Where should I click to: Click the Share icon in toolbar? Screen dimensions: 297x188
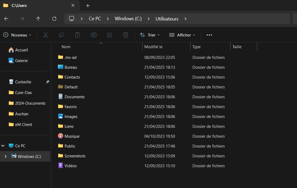pos(110,35)
